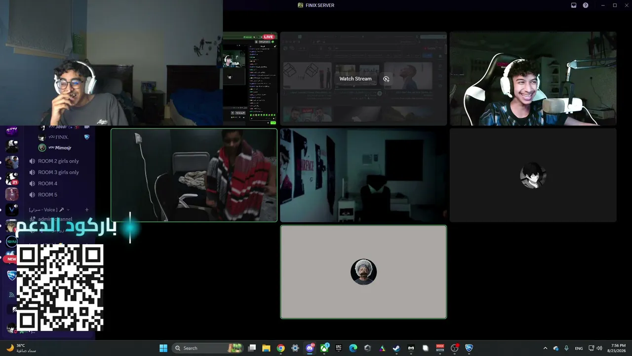This screenshot has width=632, height=356.
Task: Select user Mimosjr in the voice channel list
Action: coord(59,148)
